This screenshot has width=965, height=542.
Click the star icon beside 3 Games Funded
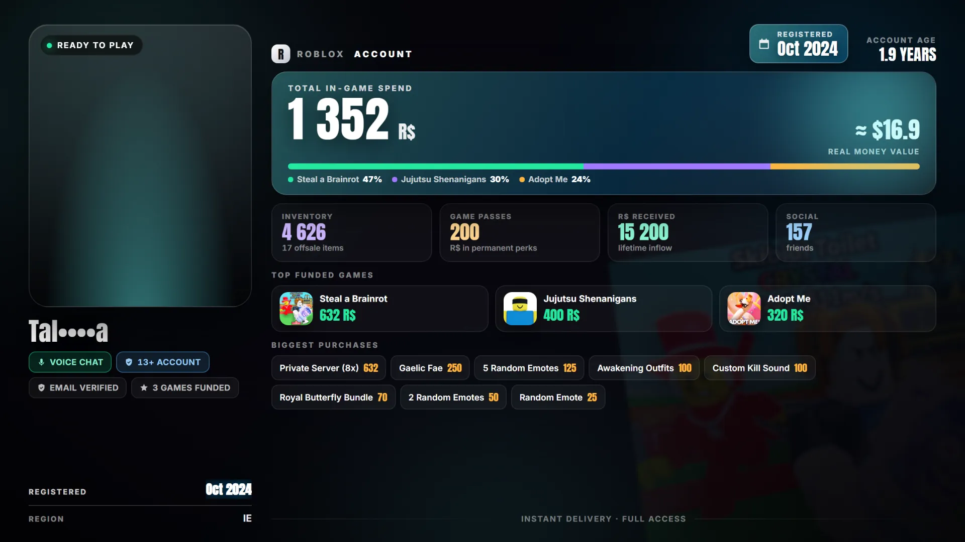(x=144, y=388)
